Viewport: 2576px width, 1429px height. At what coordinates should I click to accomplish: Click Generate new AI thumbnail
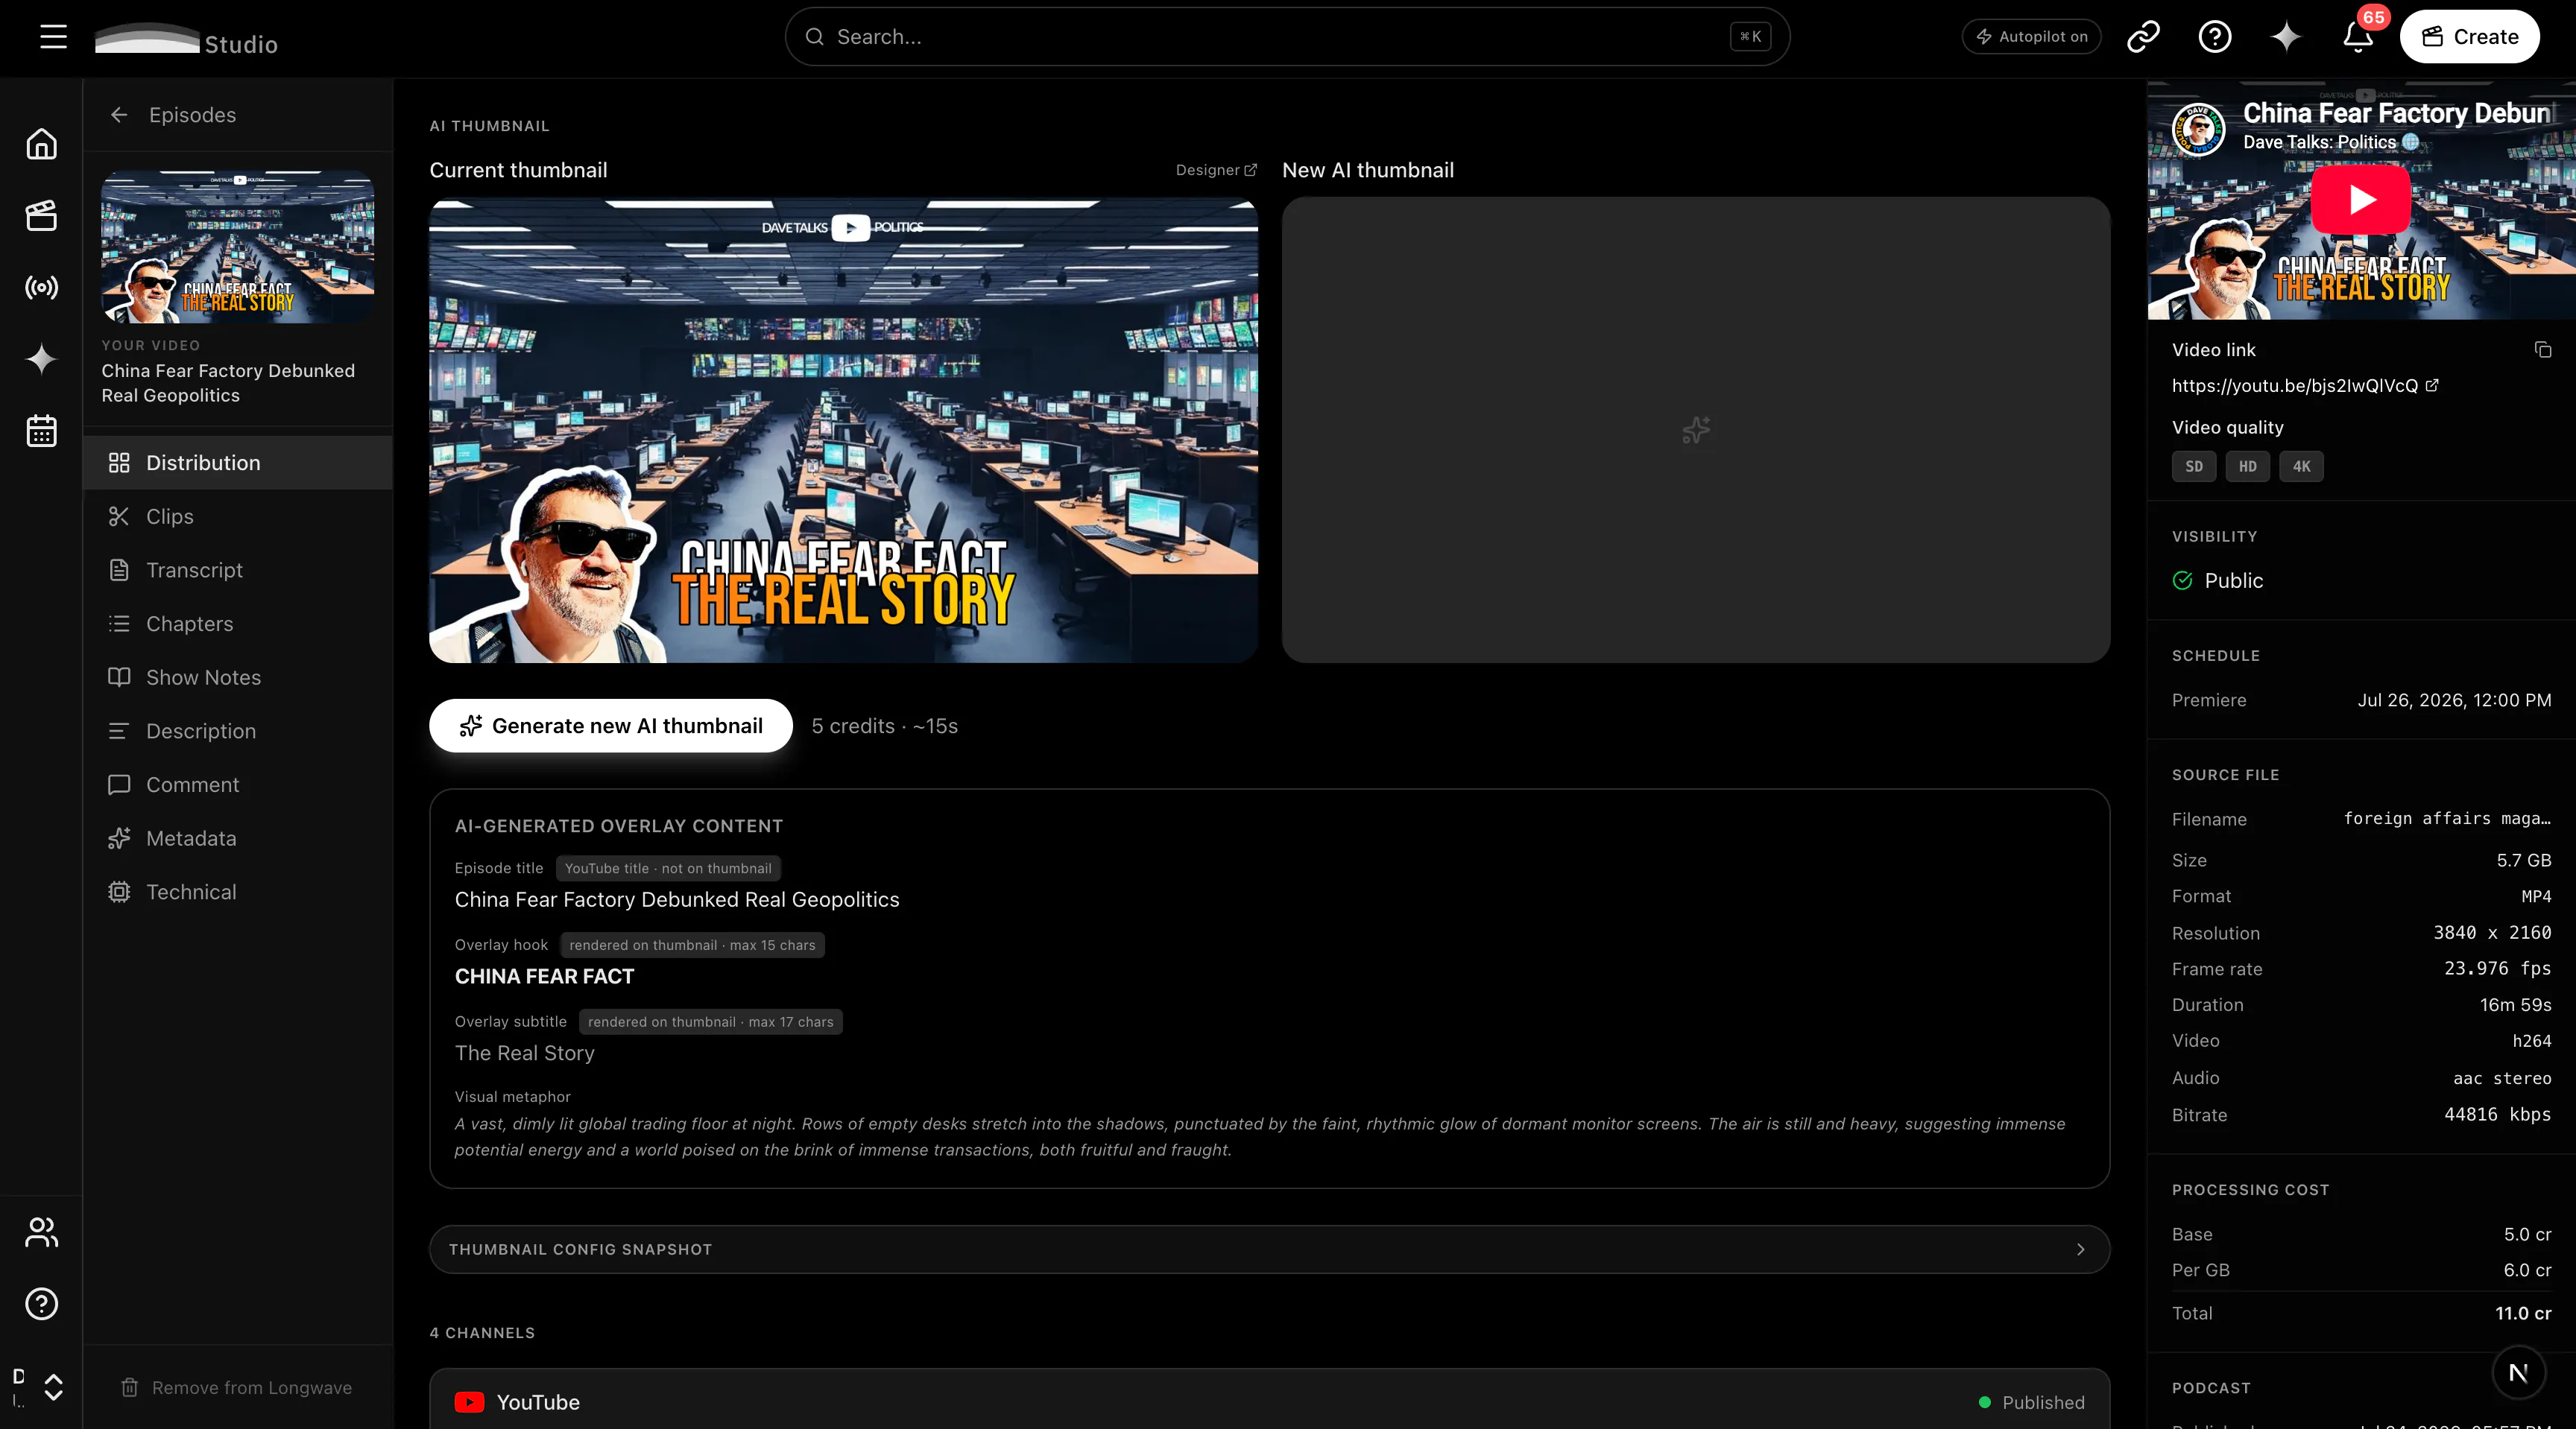click(611, 726)
